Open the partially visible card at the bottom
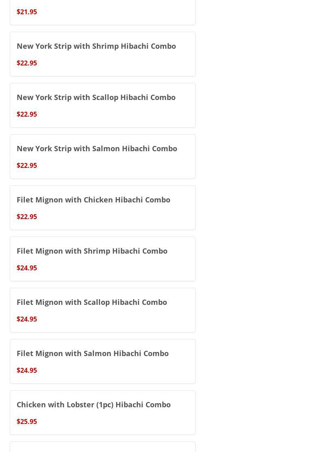313x452 pixels. (102, 448)
